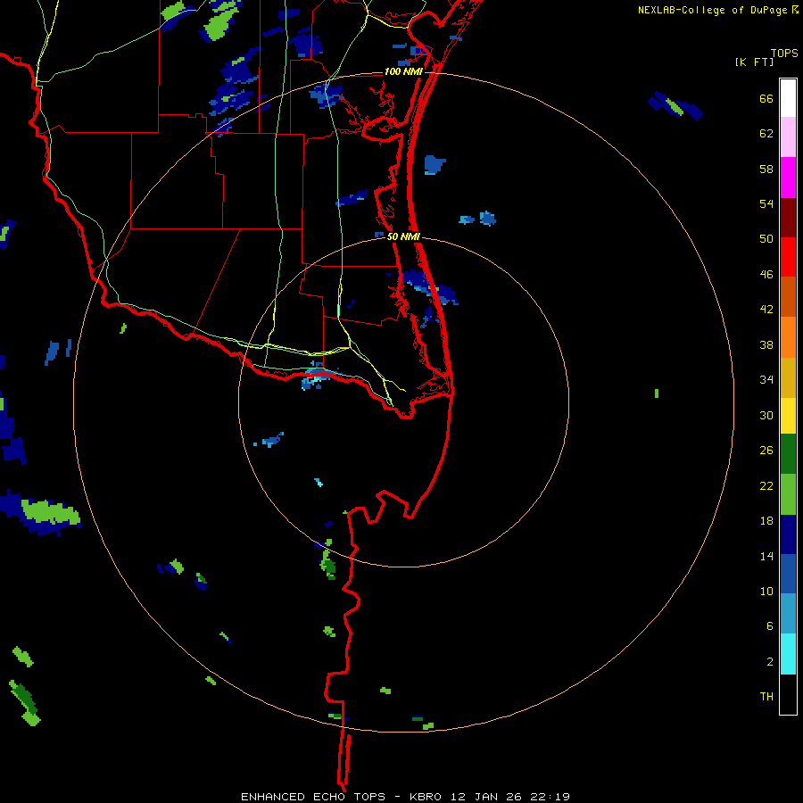803x803 pixels.
Task: Click the gold 34 color band
Action: click(788, 377)
